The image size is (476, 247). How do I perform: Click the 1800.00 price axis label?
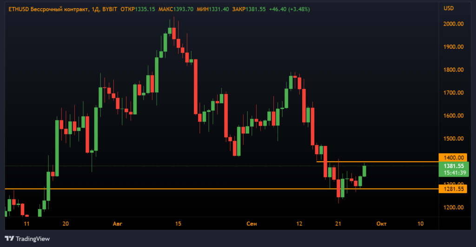click(x=453, y=70)
